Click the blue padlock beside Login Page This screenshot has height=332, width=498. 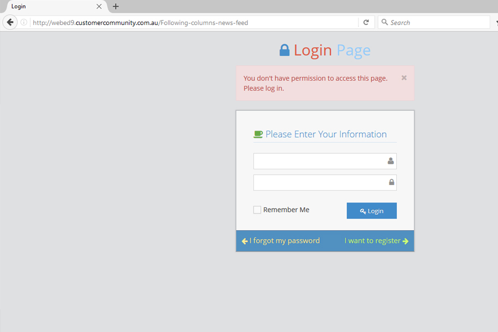point(284,50)
